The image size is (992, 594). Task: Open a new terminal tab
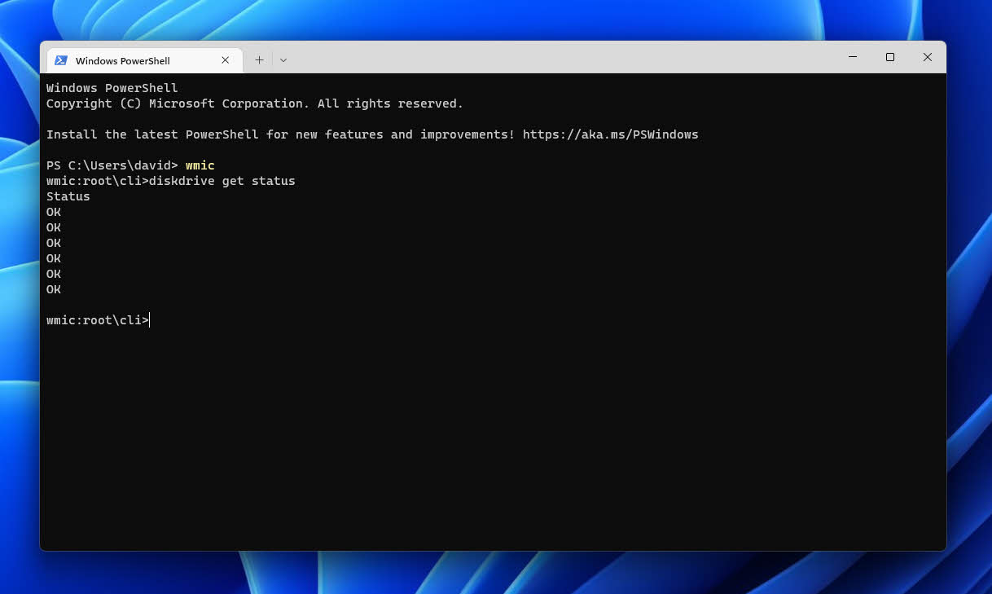(259, 59)
